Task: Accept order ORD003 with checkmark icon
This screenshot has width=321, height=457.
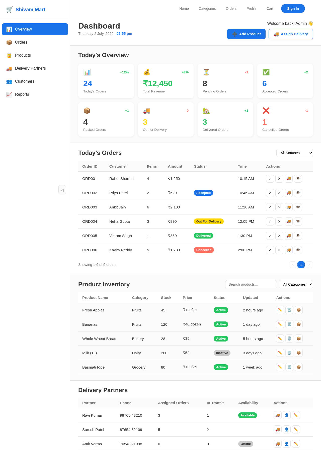Action: (x=270, y=207)
